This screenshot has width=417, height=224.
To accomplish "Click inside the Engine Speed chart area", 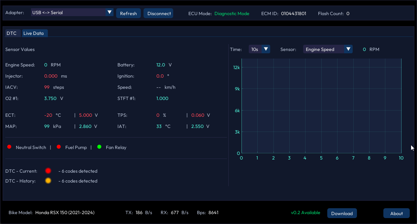I will [x=321, y=106].
